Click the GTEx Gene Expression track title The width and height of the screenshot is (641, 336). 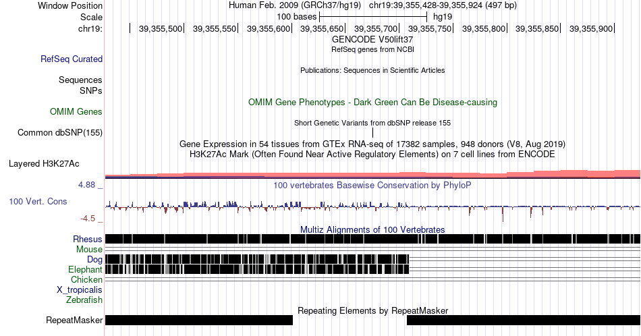click(372, 144)
